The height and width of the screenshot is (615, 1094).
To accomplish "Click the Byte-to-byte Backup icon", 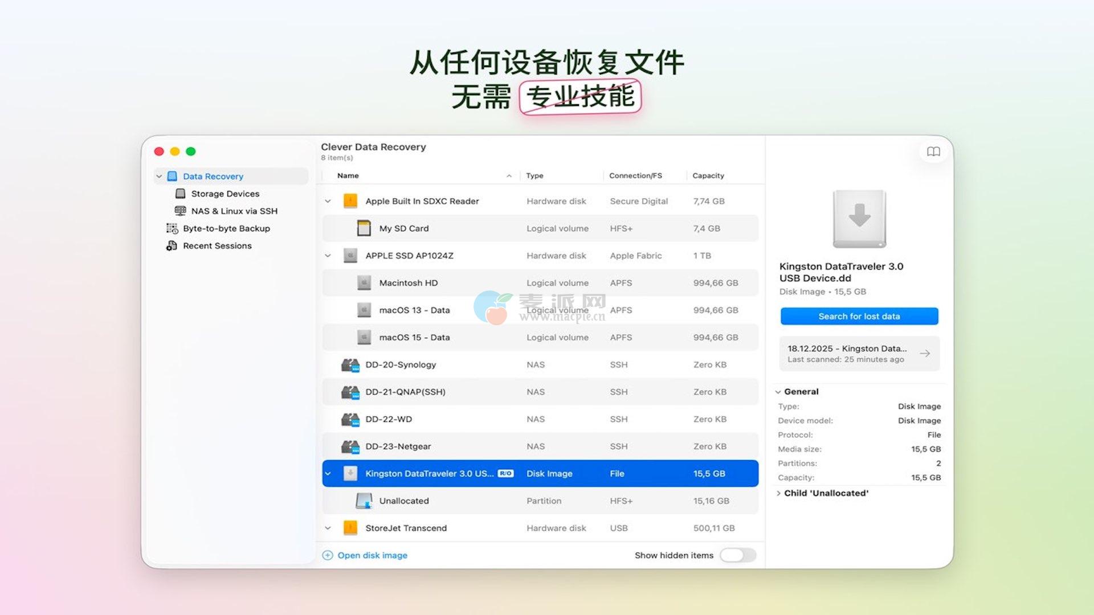I will point(172,228).
